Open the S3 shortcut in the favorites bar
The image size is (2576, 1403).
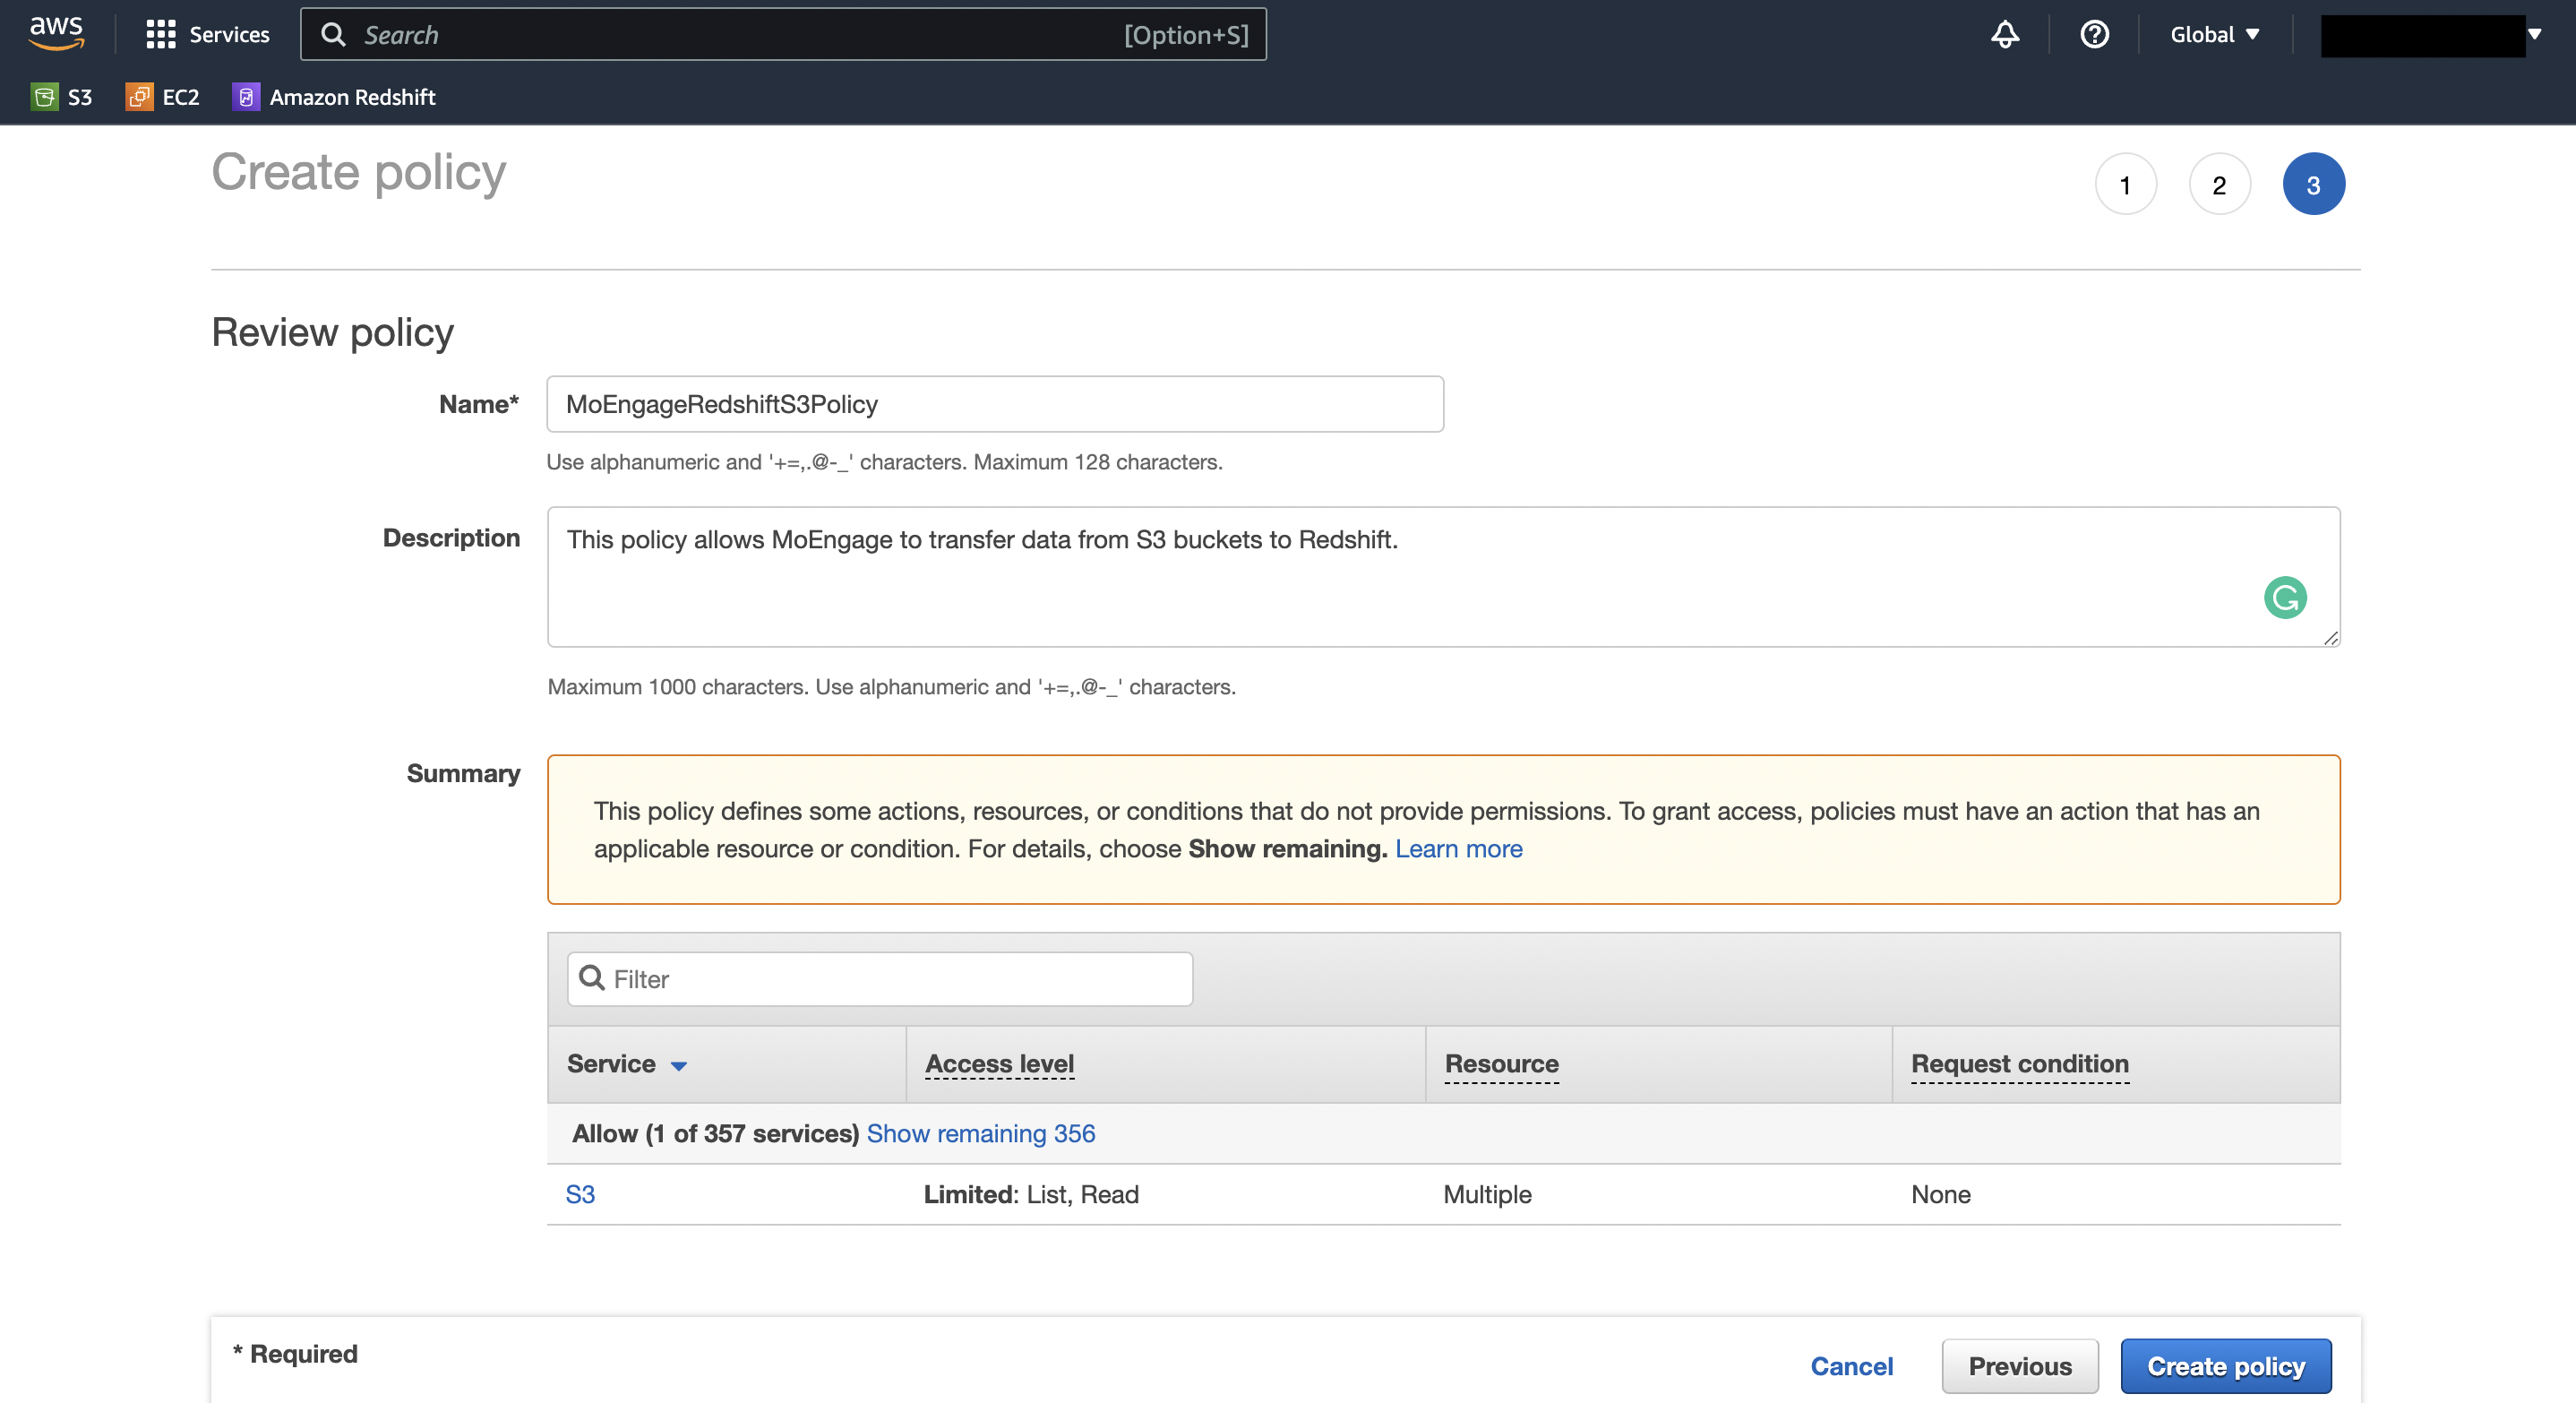pyautogui.click(x=62, y=97)
